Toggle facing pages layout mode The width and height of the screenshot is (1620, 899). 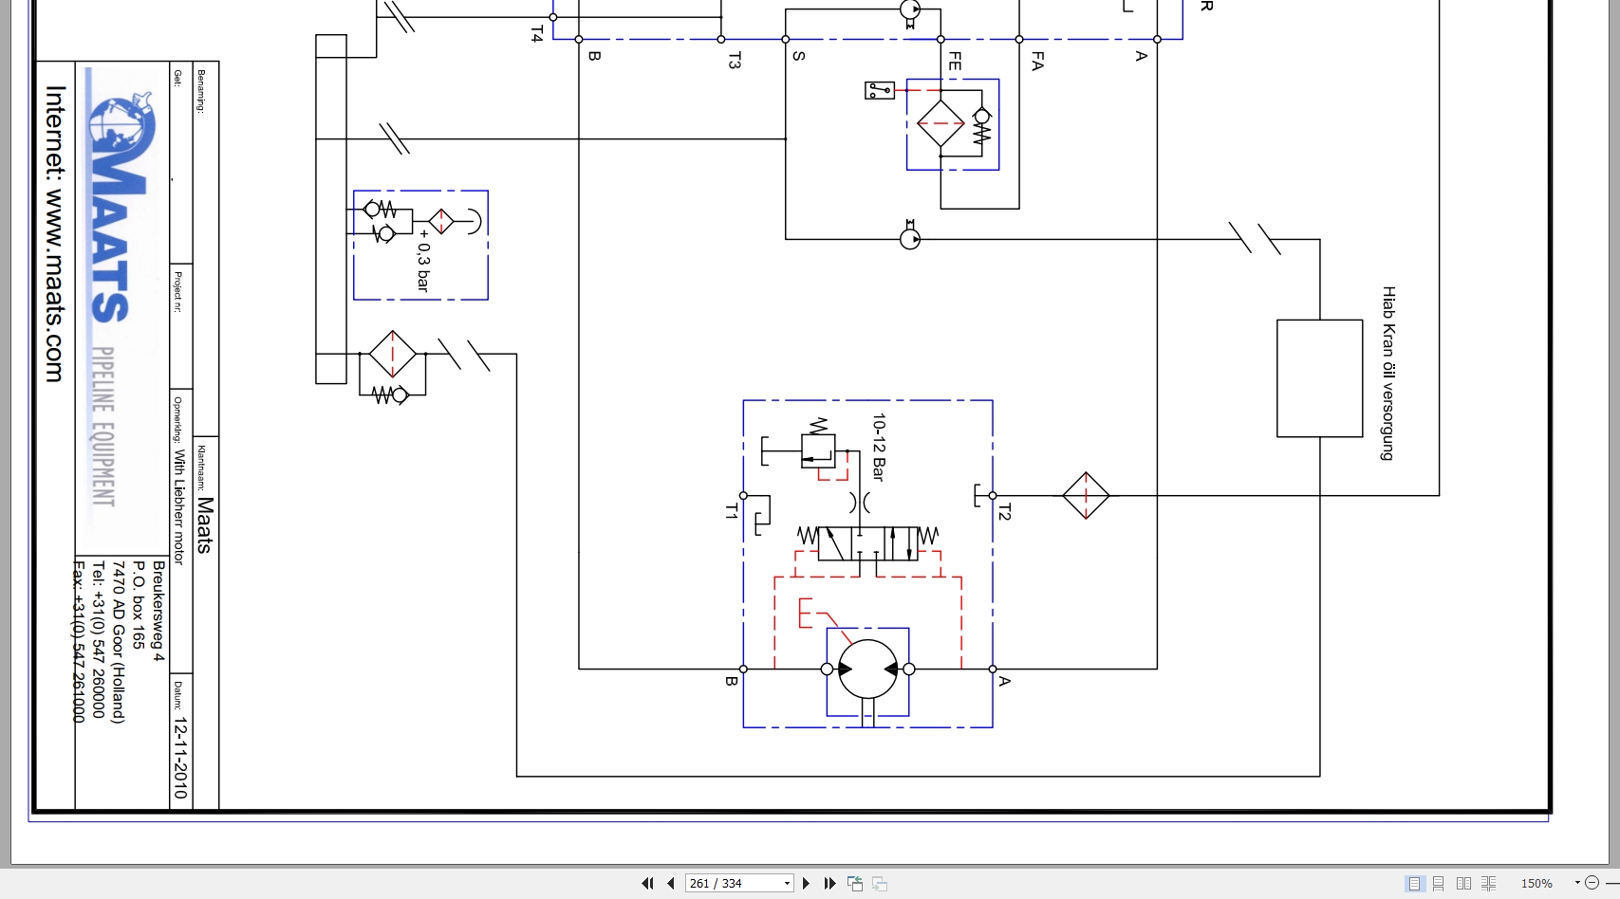coord(1462,883)
